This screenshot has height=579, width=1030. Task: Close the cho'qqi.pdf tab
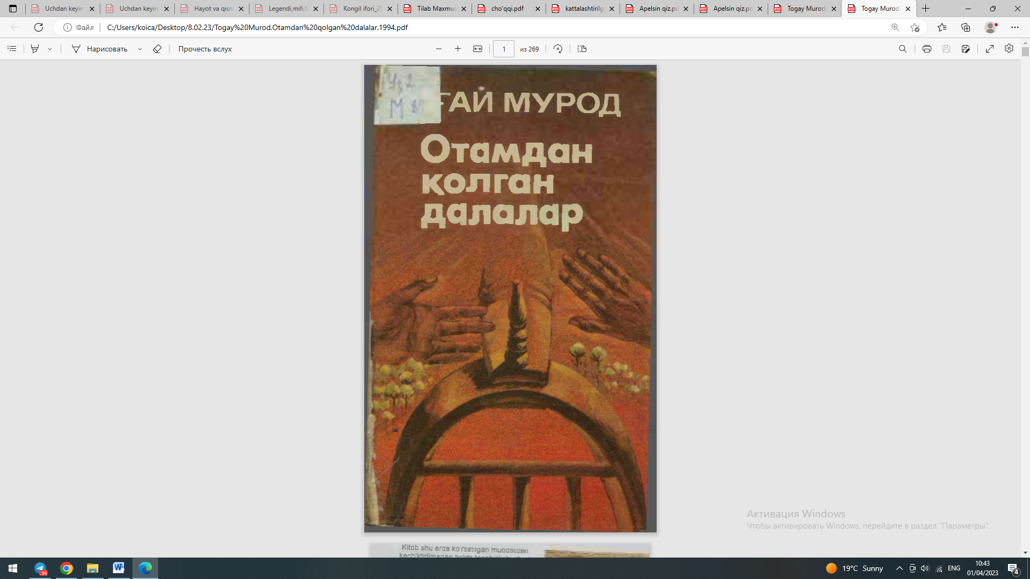click(x=538, y=9)
